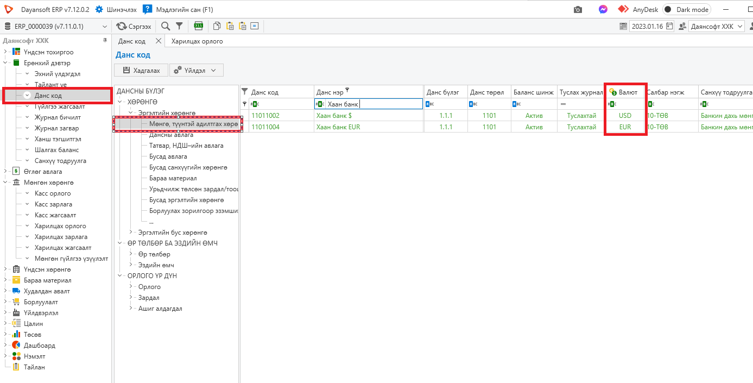The image size is (753, 383).
Task: Click the magnifier search icon
Action: [x=166, y=26]
